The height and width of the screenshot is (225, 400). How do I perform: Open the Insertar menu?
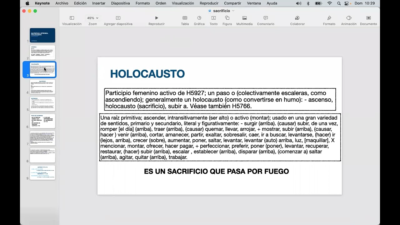point(99,3)
